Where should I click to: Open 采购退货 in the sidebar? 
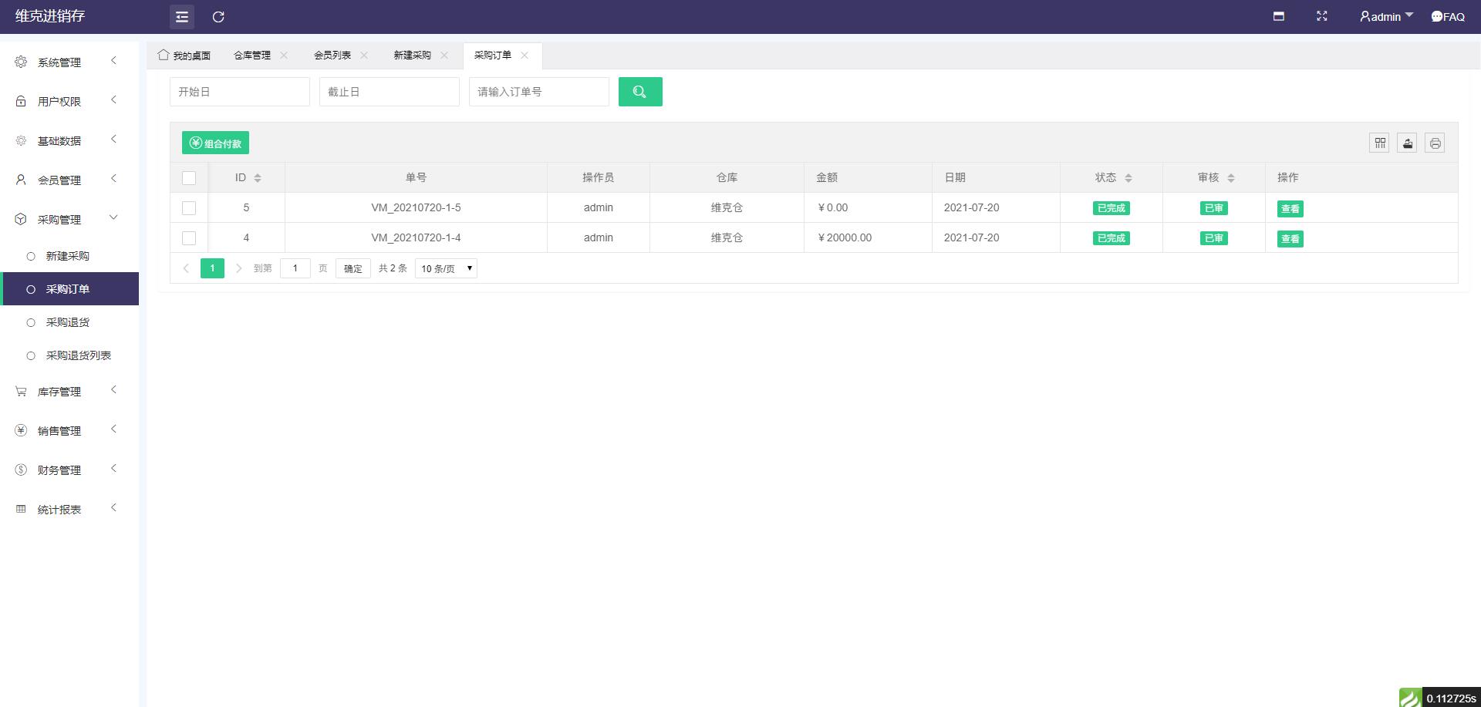coord(67,322)
